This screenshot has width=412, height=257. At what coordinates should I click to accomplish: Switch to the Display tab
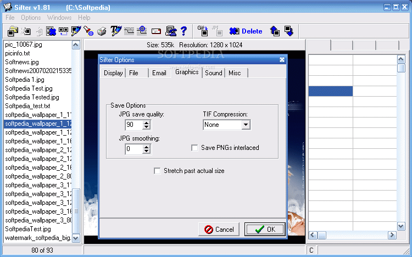(x=113, y=73)
